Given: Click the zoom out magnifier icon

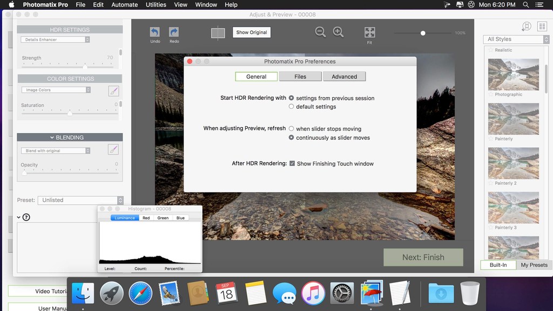Looking at the screenshot, I should (x=320, y=32).
